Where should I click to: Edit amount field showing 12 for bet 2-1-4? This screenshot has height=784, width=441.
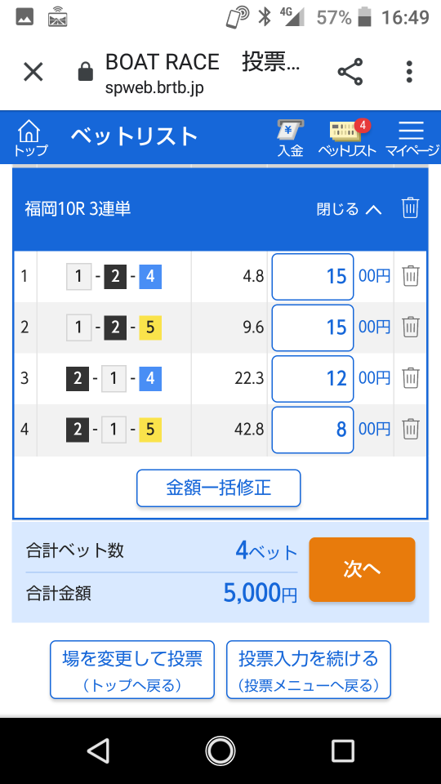pos(313,378)
